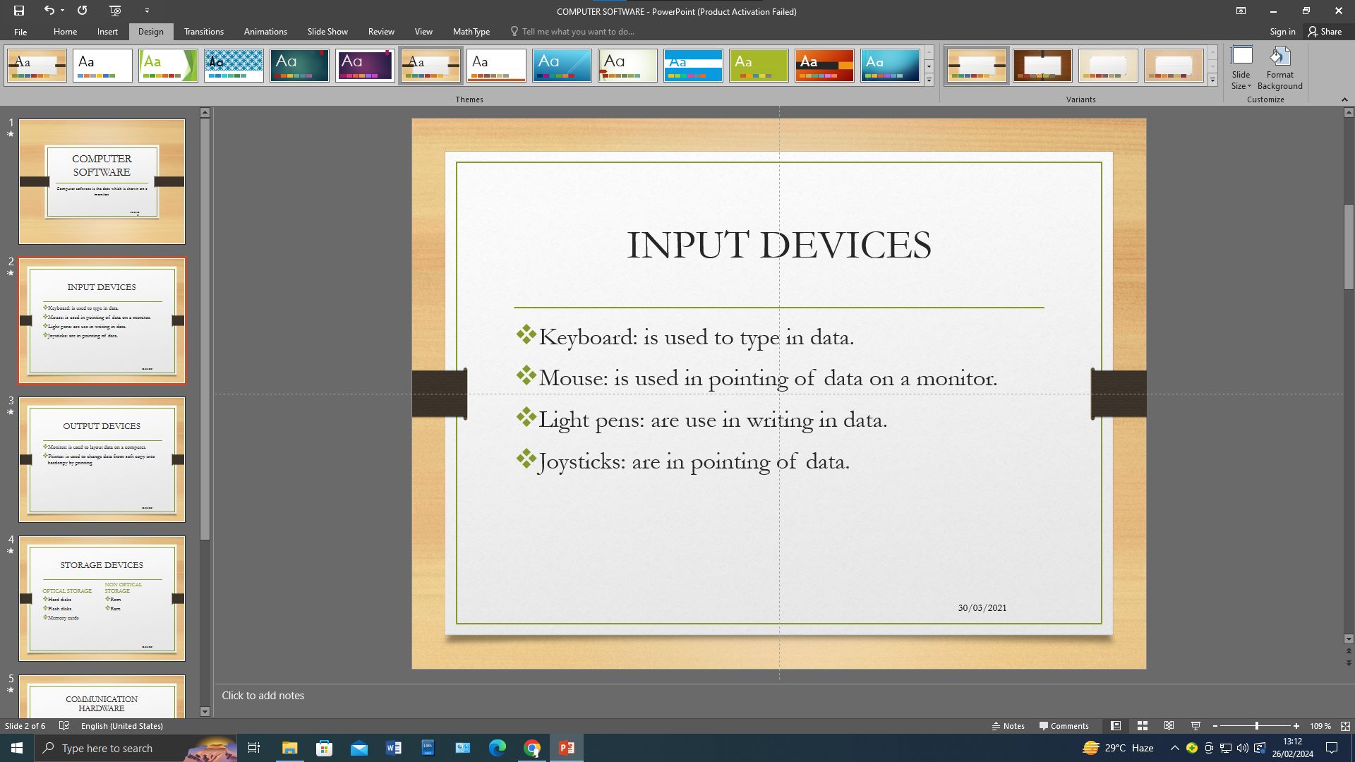Apply the dark brown variant thumbnail
Screen dimensions: 1355x762
click(x=1042, y=66)
